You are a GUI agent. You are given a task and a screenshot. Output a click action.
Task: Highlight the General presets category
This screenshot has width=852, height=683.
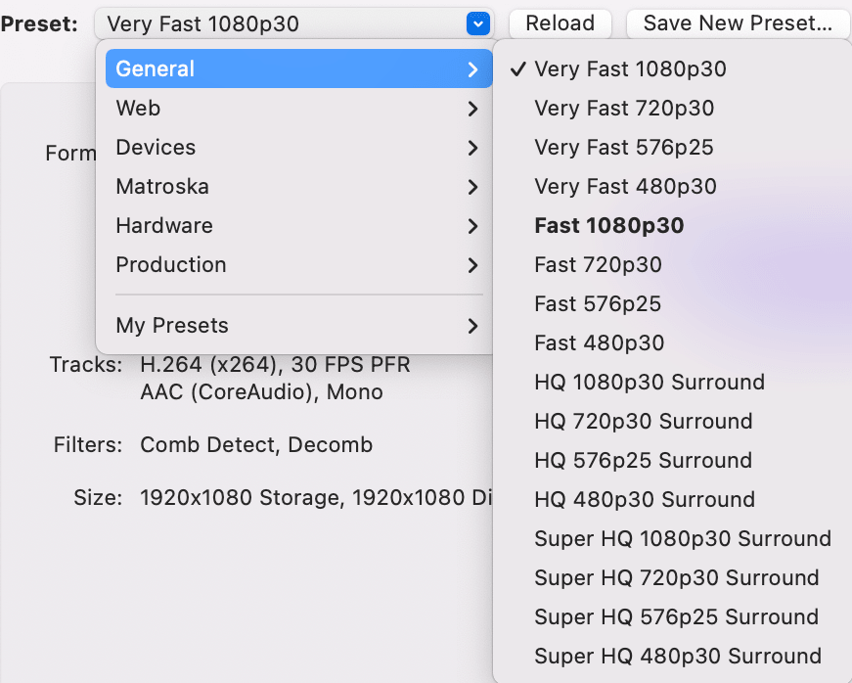pyautogui.click(x=299, y=68)
